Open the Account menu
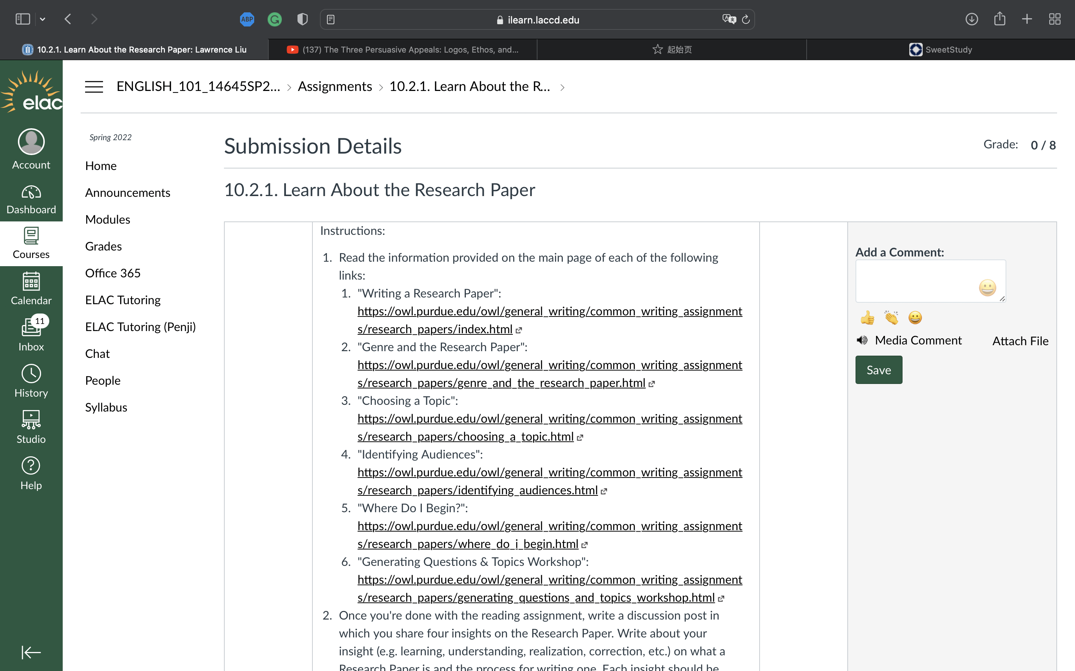Image resolution: width=1075 pixels, height=671 pixels. pos(31,149)
